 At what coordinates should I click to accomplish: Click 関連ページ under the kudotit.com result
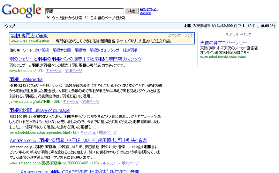[108, 132]
